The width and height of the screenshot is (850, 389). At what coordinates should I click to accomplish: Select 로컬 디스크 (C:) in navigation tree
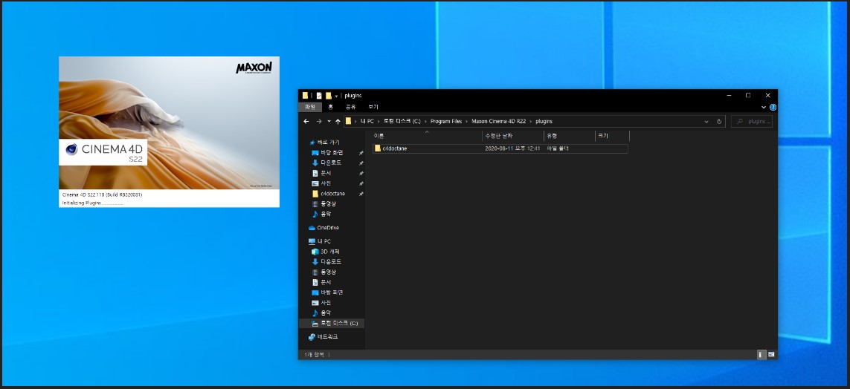click(332, 323)
